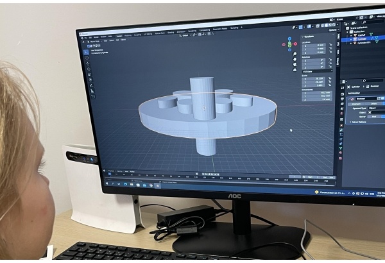This screenshot has height=263, width=385.
Task: Click the jump to first frame control
Action: [203, 174]
